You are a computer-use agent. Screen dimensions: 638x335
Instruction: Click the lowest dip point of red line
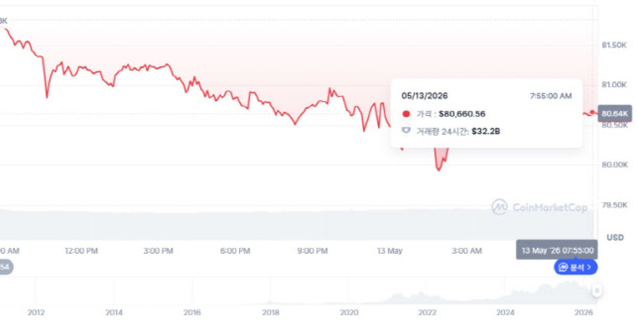[439, 170]
